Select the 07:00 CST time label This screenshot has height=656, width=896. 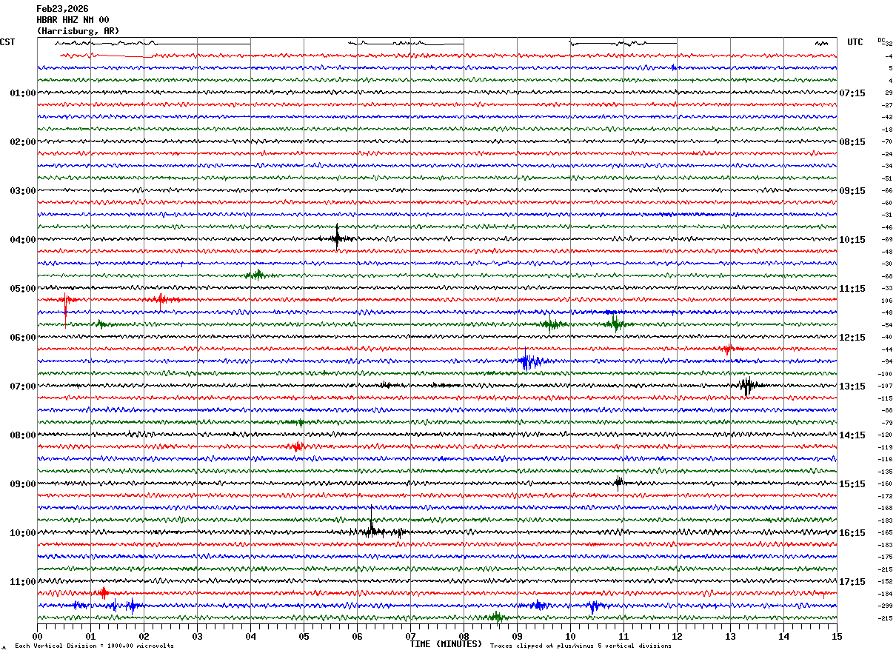[22, 386]
